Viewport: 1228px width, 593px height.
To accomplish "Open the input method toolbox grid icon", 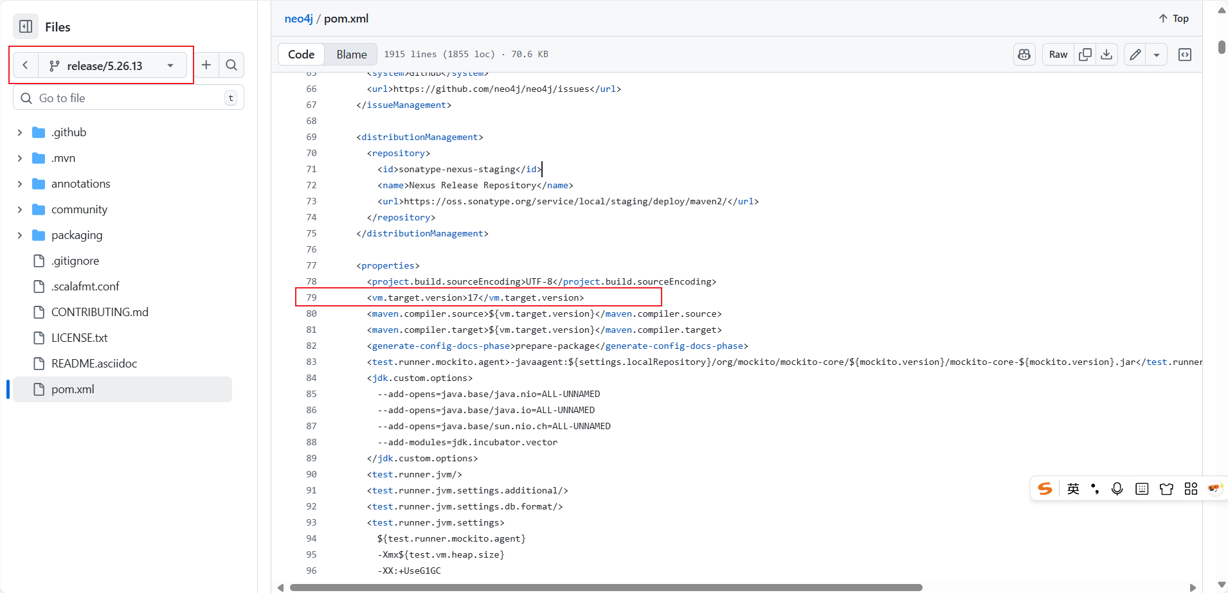I will coord(1191,489).
